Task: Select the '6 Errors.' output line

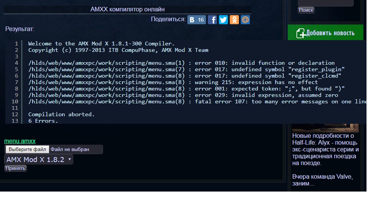Action: (x=43, y=121)
